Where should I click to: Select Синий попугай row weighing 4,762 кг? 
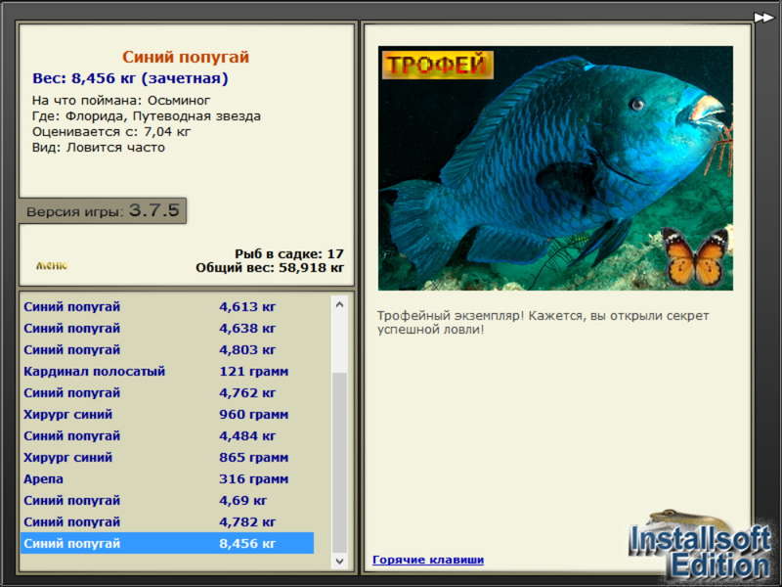click(167, 393)
